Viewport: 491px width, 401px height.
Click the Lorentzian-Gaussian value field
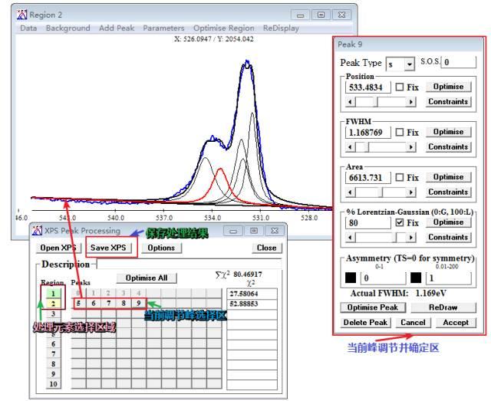[368, 222]
